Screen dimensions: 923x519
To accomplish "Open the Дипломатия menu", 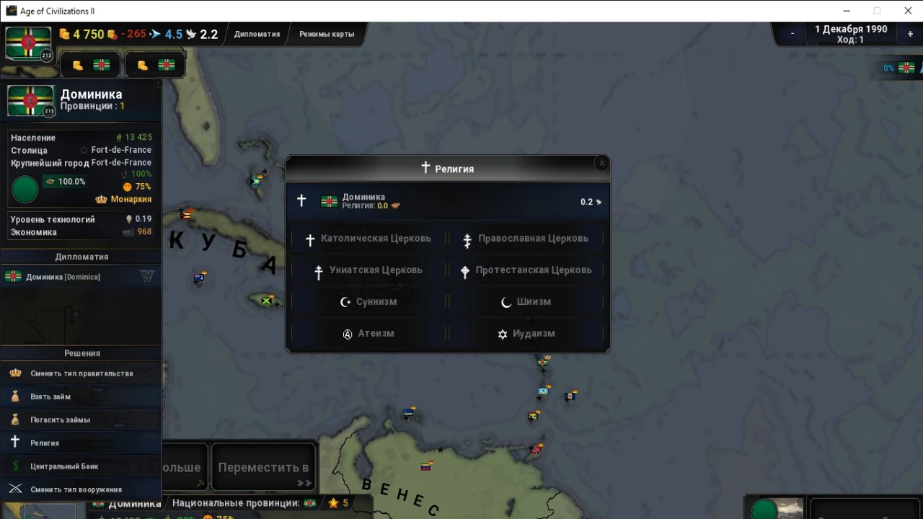I will [x=257, y=34].
